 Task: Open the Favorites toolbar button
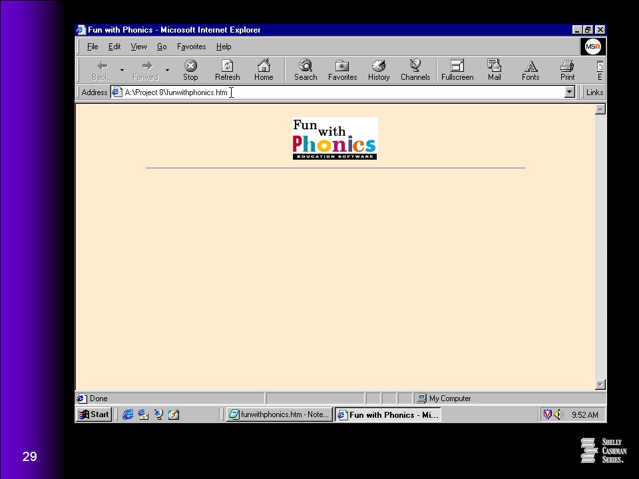[x=342, y=71]
